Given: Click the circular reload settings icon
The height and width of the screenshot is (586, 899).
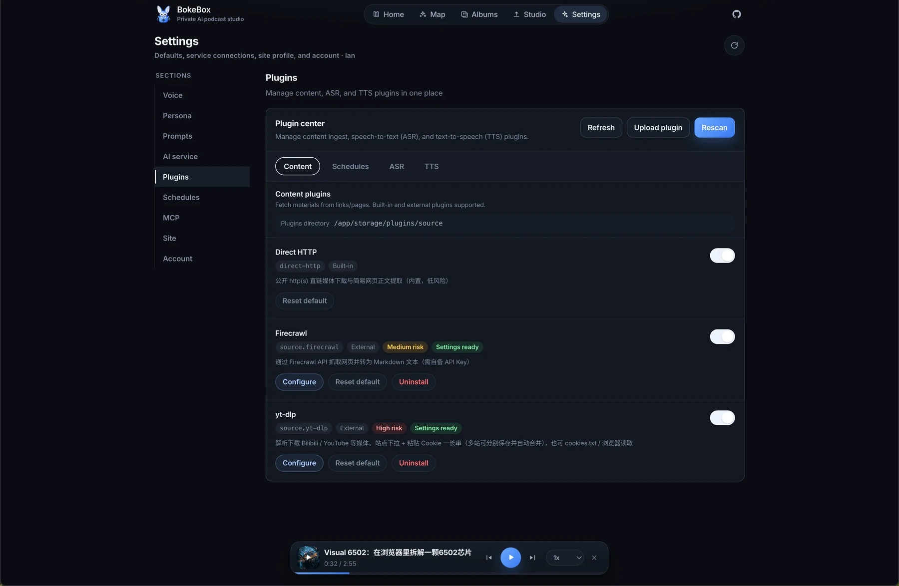Looking at the screenshot, I should click(x=734, y=45).
